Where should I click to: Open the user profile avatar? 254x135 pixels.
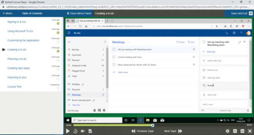tap(248, 33)
